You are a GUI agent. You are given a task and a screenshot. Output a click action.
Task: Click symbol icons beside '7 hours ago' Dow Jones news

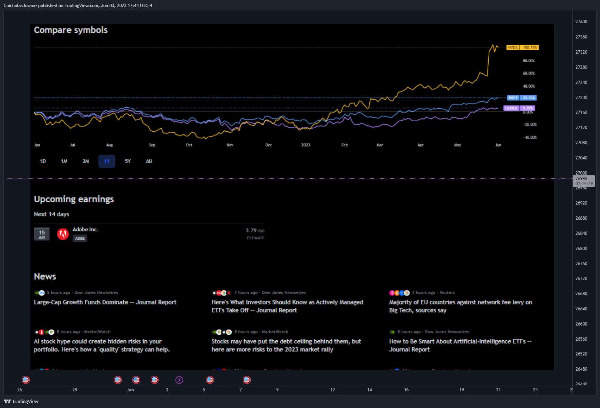(x=222, y=293)
